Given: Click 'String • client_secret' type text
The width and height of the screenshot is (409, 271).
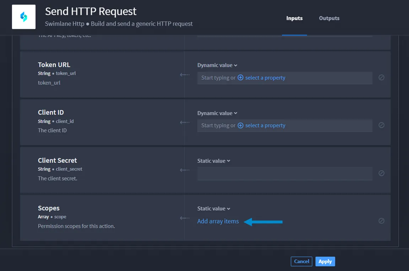Looking at the screenshot, I should pos(60,169).
